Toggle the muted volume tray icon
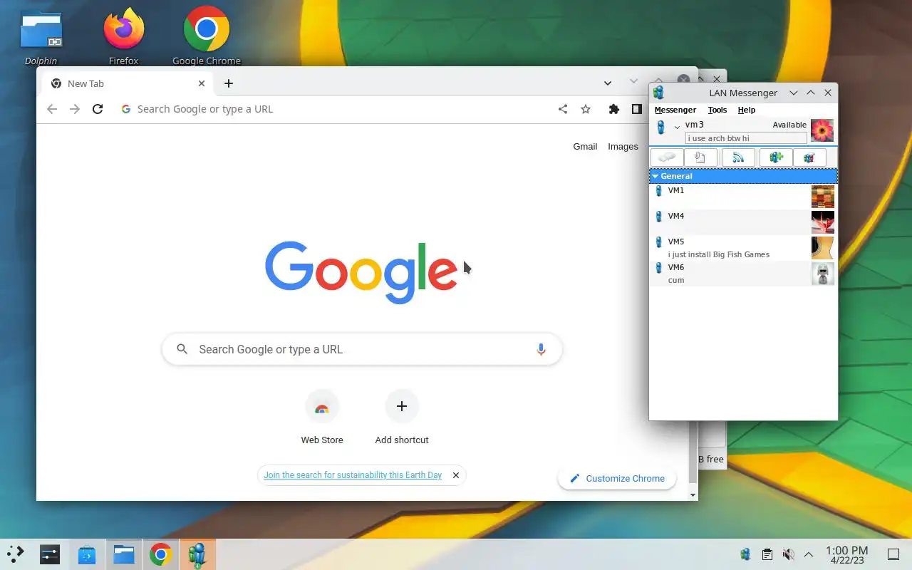912x570 pixels. [x=788, y=554]
